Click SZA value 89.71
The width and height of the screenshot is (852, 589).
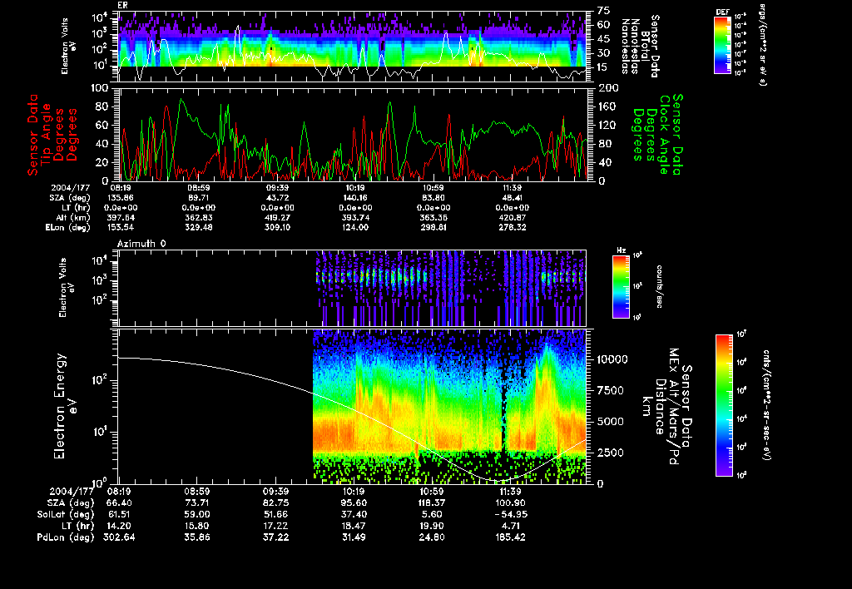[198, 198]
